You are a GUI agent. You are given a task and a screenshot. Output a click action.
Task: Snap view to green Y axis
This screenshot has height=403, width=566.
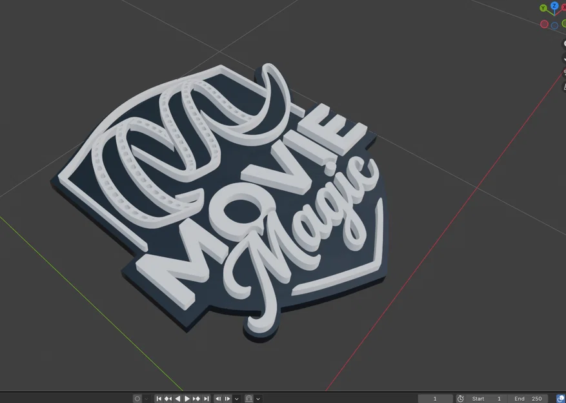(543, 8)
